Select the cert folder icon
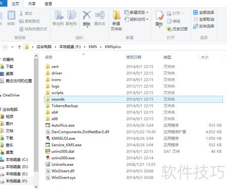 point(48,67)
